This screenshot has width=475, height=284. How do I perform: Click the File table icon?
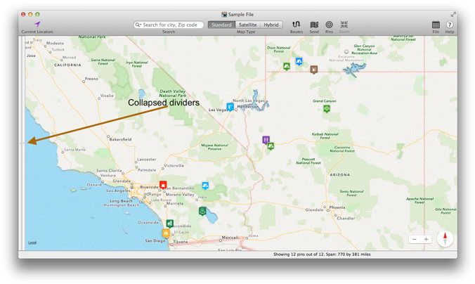(x=436, y=25)
